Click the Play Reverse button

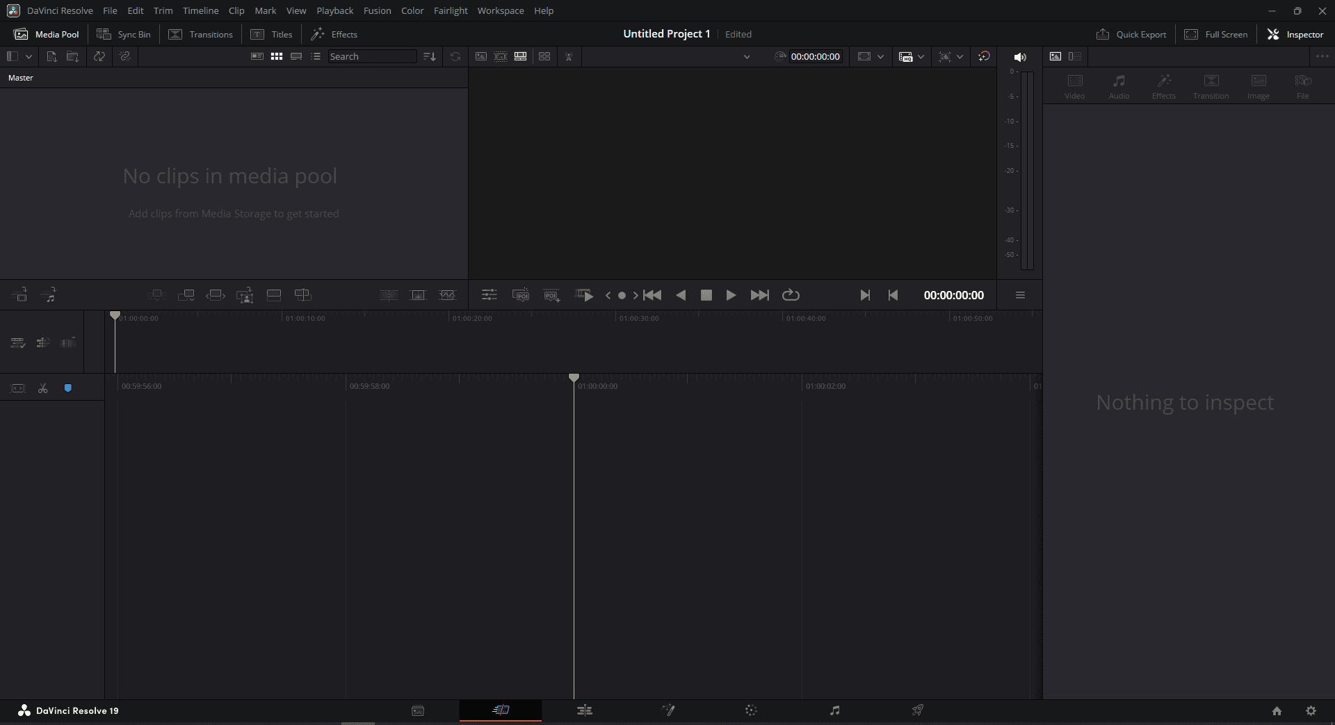pyautogui.click(x=681, y=295)
